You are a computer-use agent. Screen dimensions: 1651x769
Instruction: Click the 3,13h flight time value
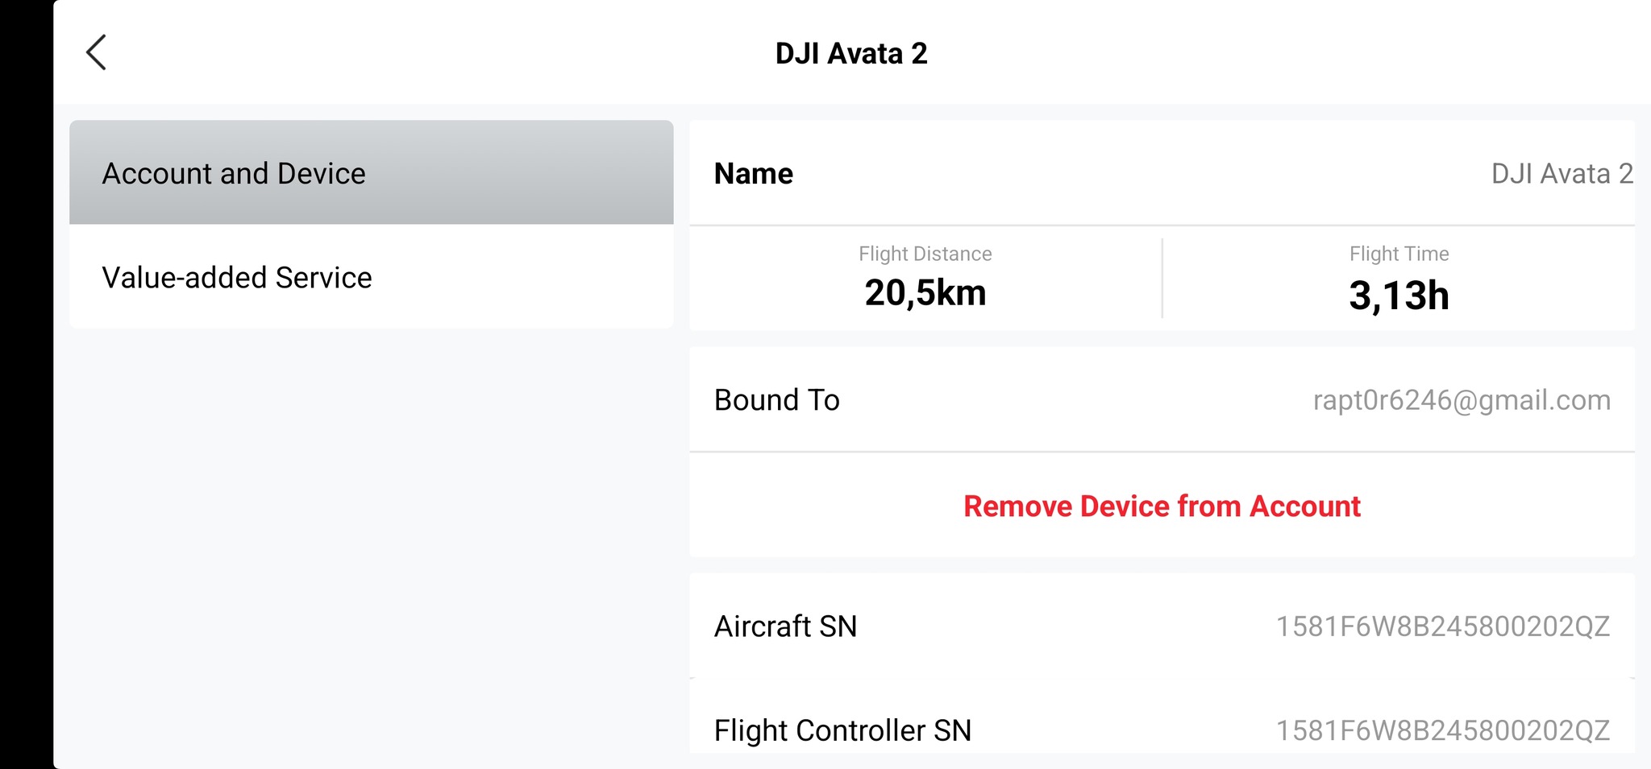pyautogui.click(x=1399, y=296)
